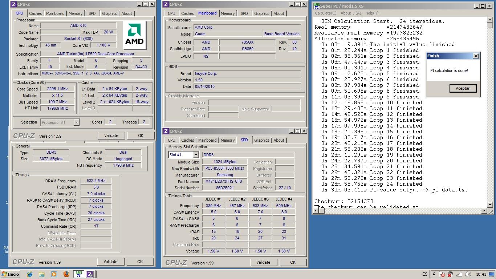The width and height of the screenshot is (496, 279).
Task: Click OK in the CPU tab window
Action: pyautogui.click(x=141, y=136)
